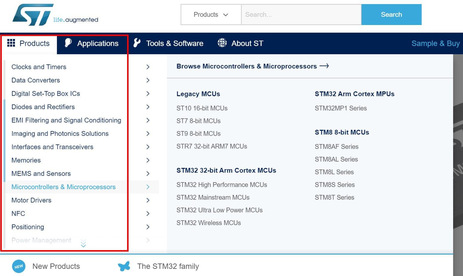
Task: Click the Applications lightbulb icon
Action: [68, 43]
